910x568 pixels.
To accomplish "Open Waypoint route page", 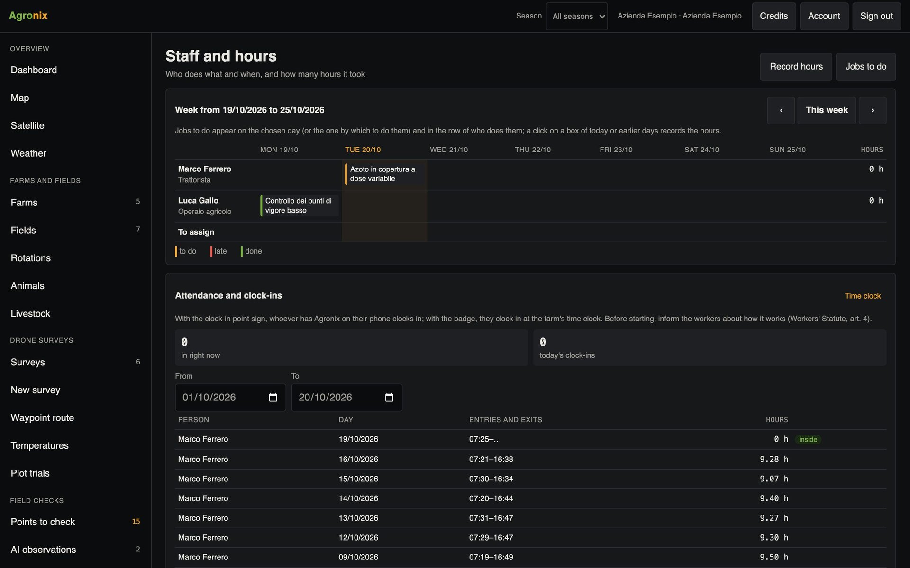I will coord(75,418).
